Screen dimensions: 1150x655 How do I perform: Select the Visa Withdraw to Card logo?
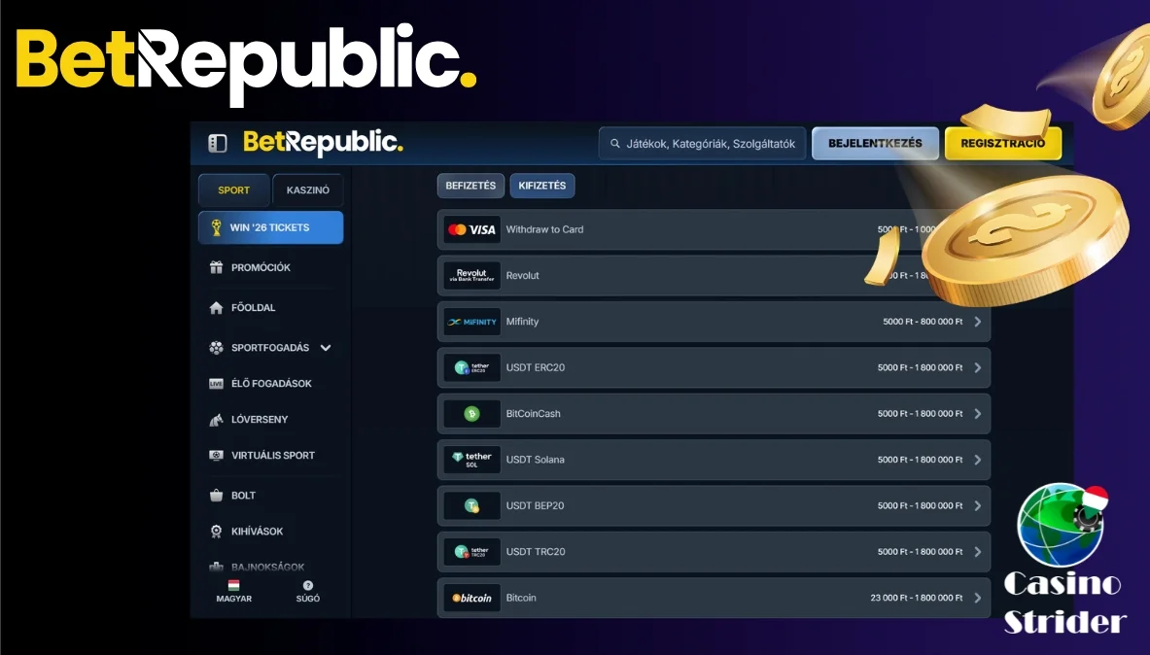tap(472, 229)
